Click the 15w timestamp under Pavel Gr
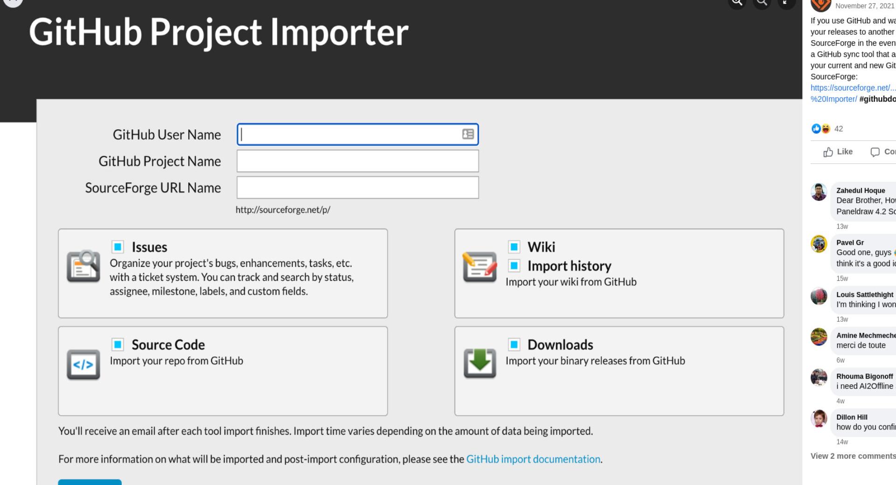The height and width of the screenshot is (485, 896). click(x=842, y=279)
